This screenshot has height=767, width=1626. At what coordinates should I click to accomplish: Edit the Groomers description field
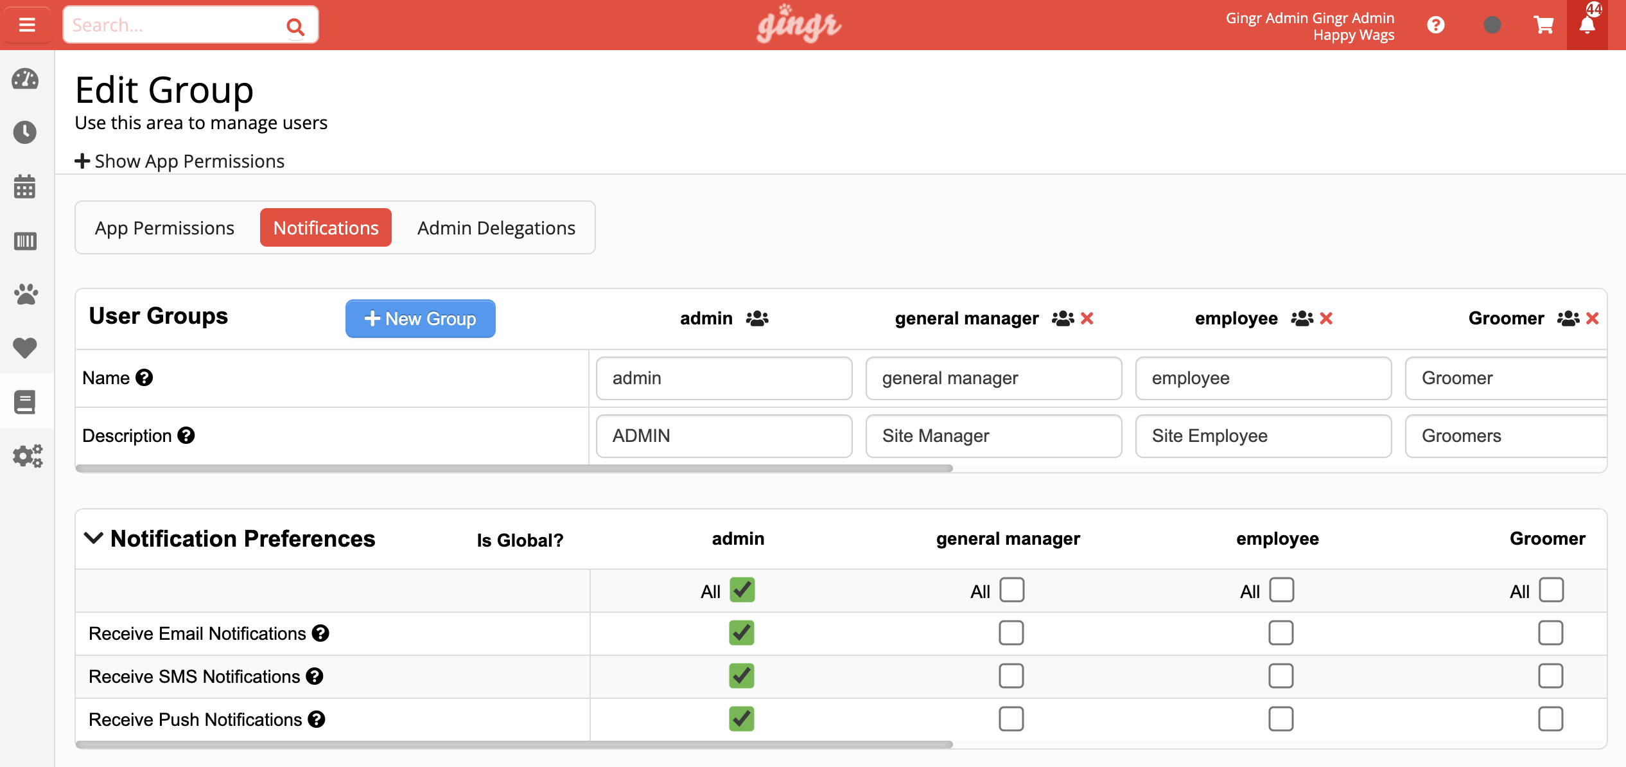pyautogui.click(x=1507, y=436)
